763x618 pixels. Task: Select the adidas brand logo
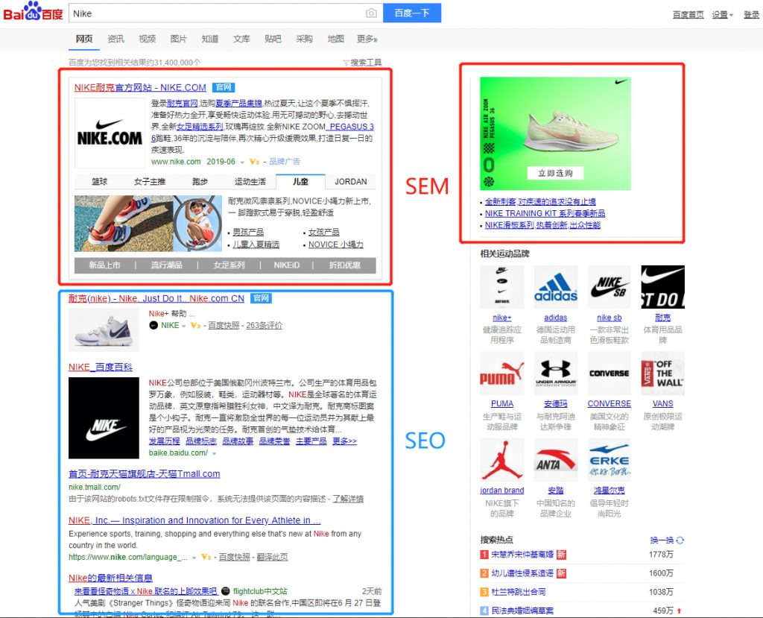pos(556,286)
